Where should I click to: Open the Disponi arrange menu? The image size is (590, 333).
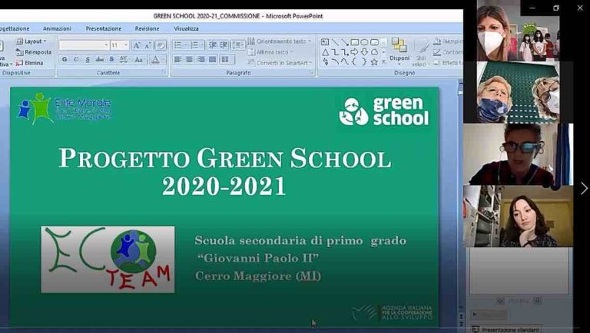pos(399,52)
